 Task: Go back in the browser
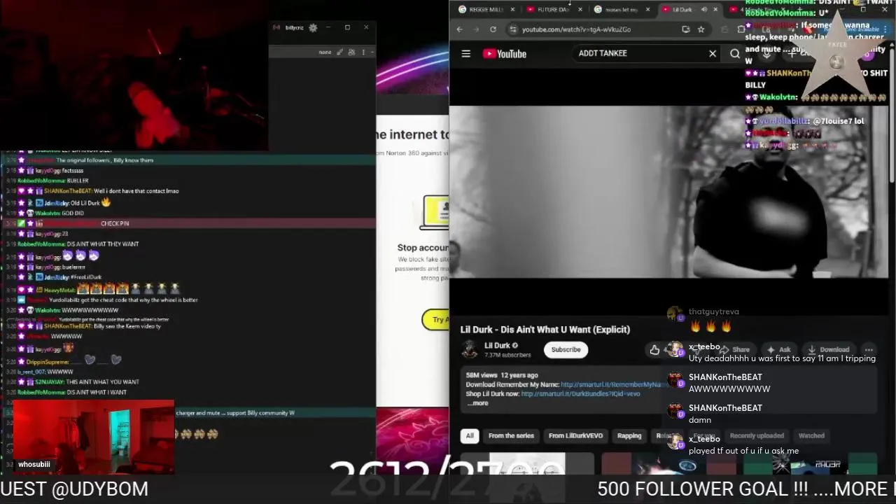[x=459, y=29]
